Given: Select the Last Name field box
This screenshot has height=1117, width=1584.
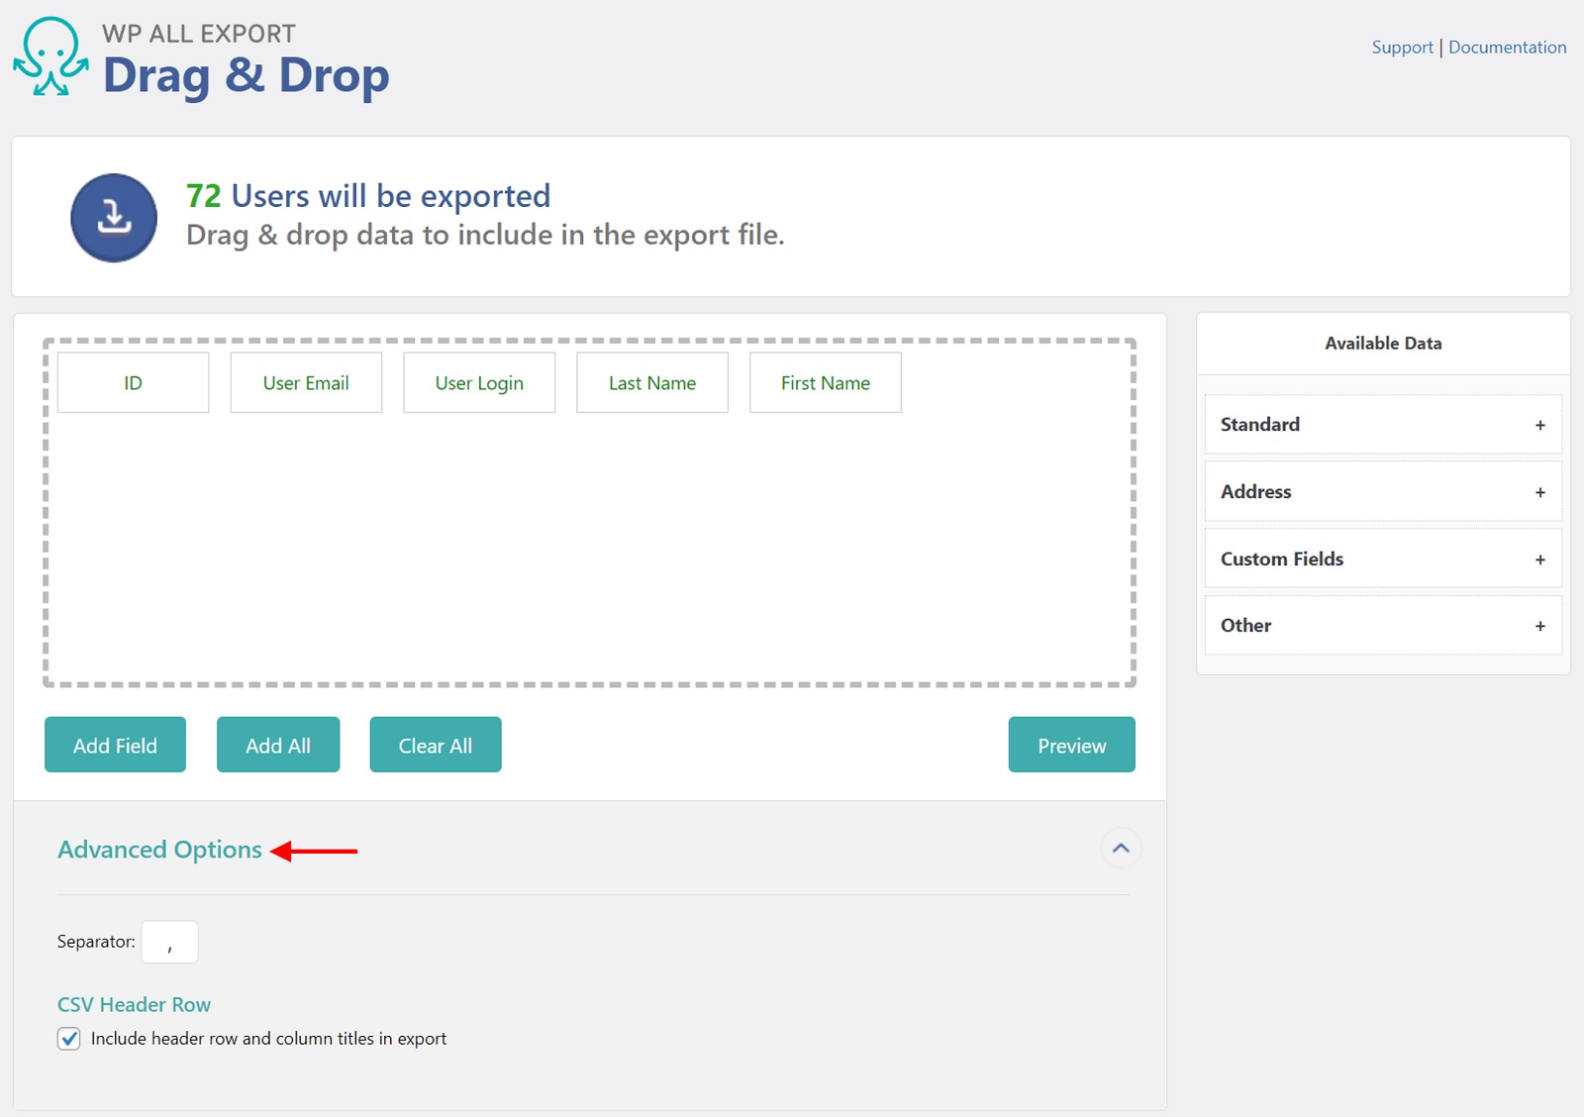Looking at the screenshot, I should tap(651, 382).
